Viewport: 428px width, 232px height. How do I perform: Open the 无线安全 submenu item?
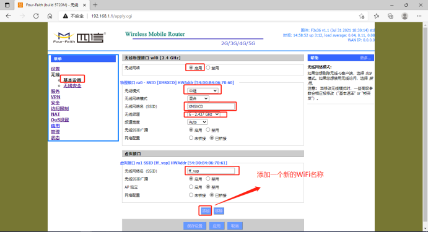click(x=72, y=85)
